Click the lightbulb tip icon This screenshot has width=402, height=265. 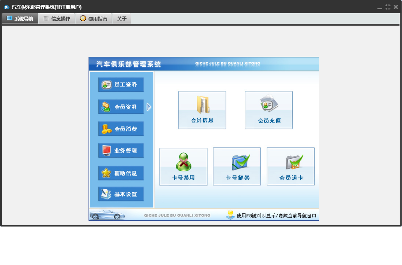pos(230,214)
